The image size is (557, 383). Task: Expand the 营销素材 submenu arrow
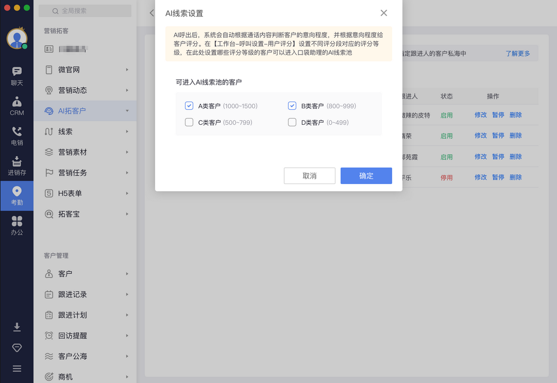[x=127, y=152]
